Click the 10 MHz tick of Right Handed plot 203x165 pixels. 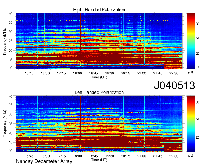(10, 68)
